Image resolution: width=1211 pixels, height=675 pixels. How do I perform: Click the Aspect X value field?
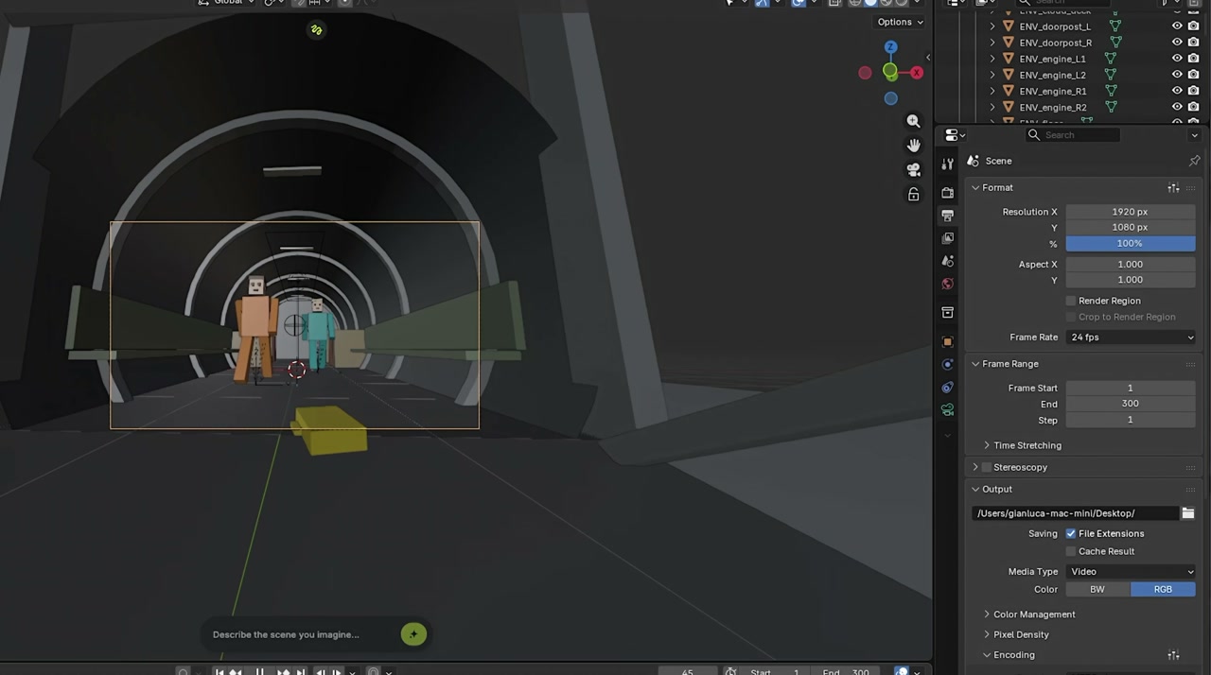coord(1131,264)
